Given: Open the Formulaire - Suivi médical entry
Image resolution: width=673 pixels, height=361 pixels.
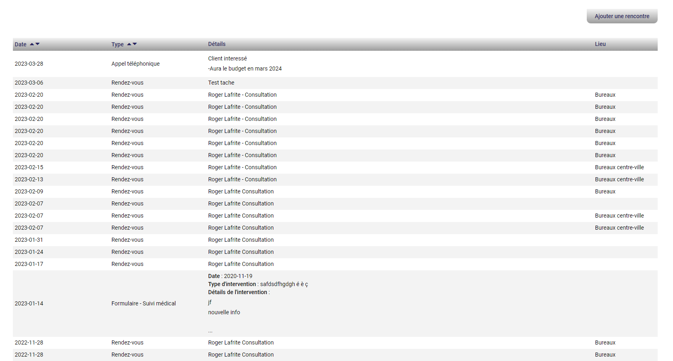Looking at the screenshot, I should coord(143,303).
